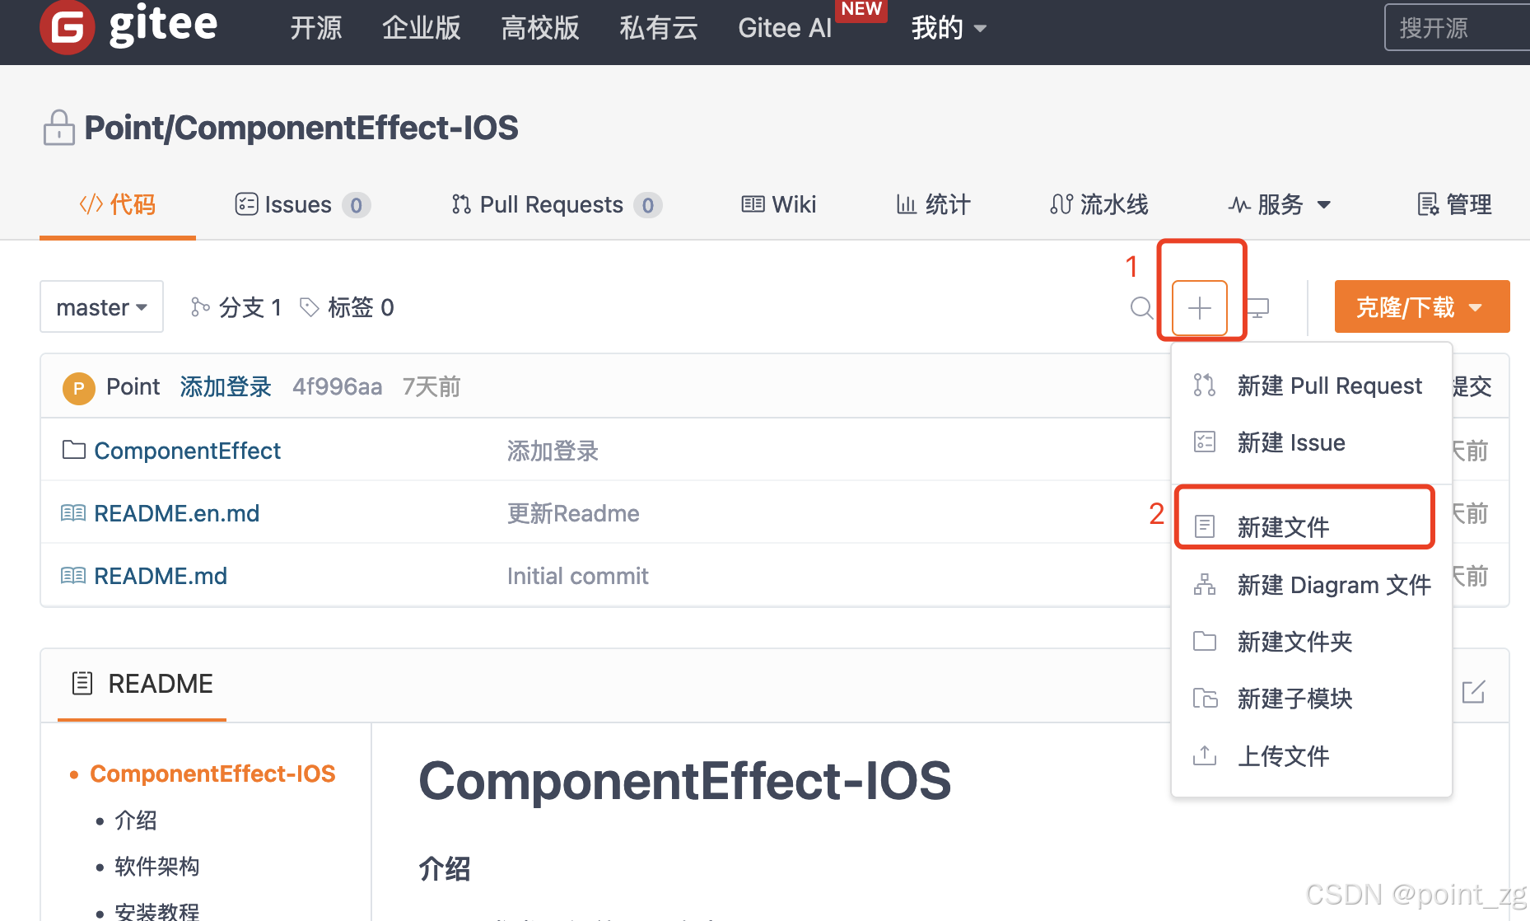1530x921 pixels.
Task: Click the lock icon beside the repository title
Action: point(58,127)
